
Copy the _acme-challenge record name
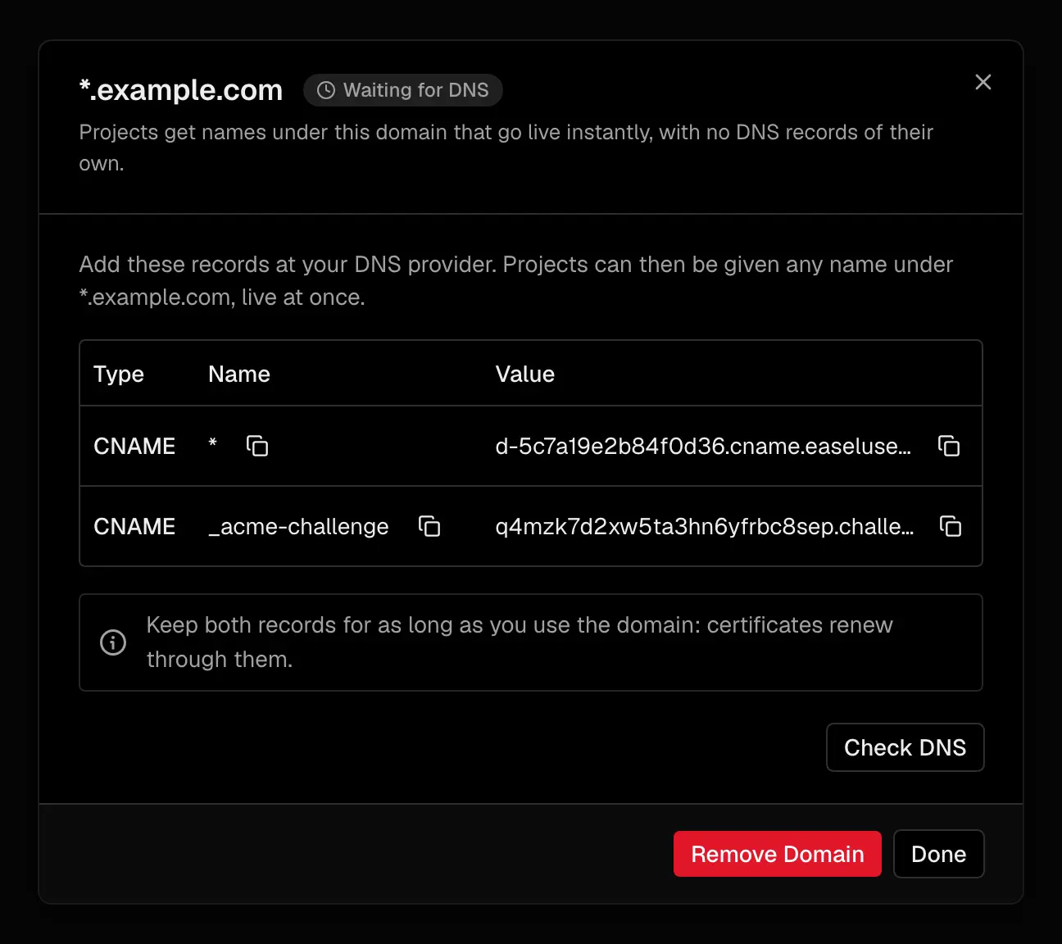429,526
